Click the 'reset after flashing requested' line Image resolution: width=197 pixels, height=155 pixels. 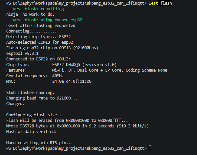(x=41, y=26)
